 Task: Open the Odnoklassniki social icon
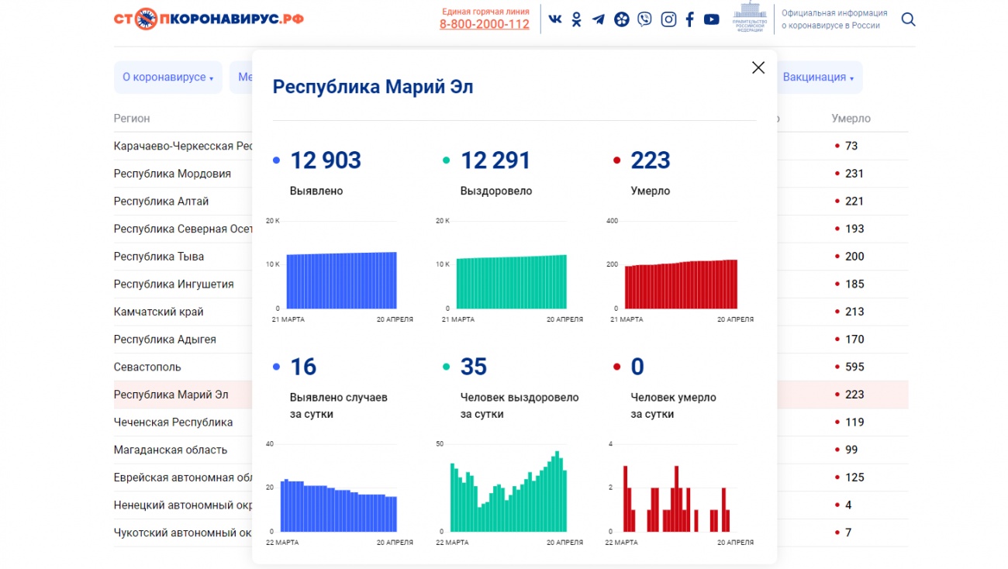(x=576, y=19)
